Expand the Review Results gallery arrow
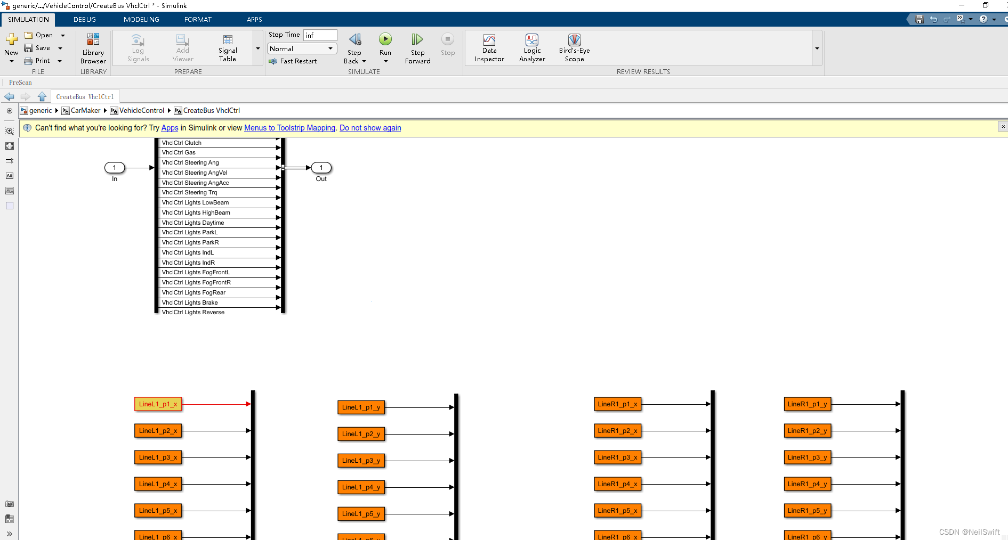Screen dimensions: 1008x540 coord(817,48)
